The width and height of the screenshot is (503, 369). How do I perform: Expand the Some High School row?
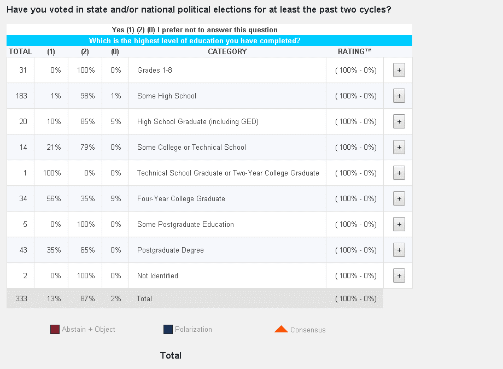[x=399, y=96]
